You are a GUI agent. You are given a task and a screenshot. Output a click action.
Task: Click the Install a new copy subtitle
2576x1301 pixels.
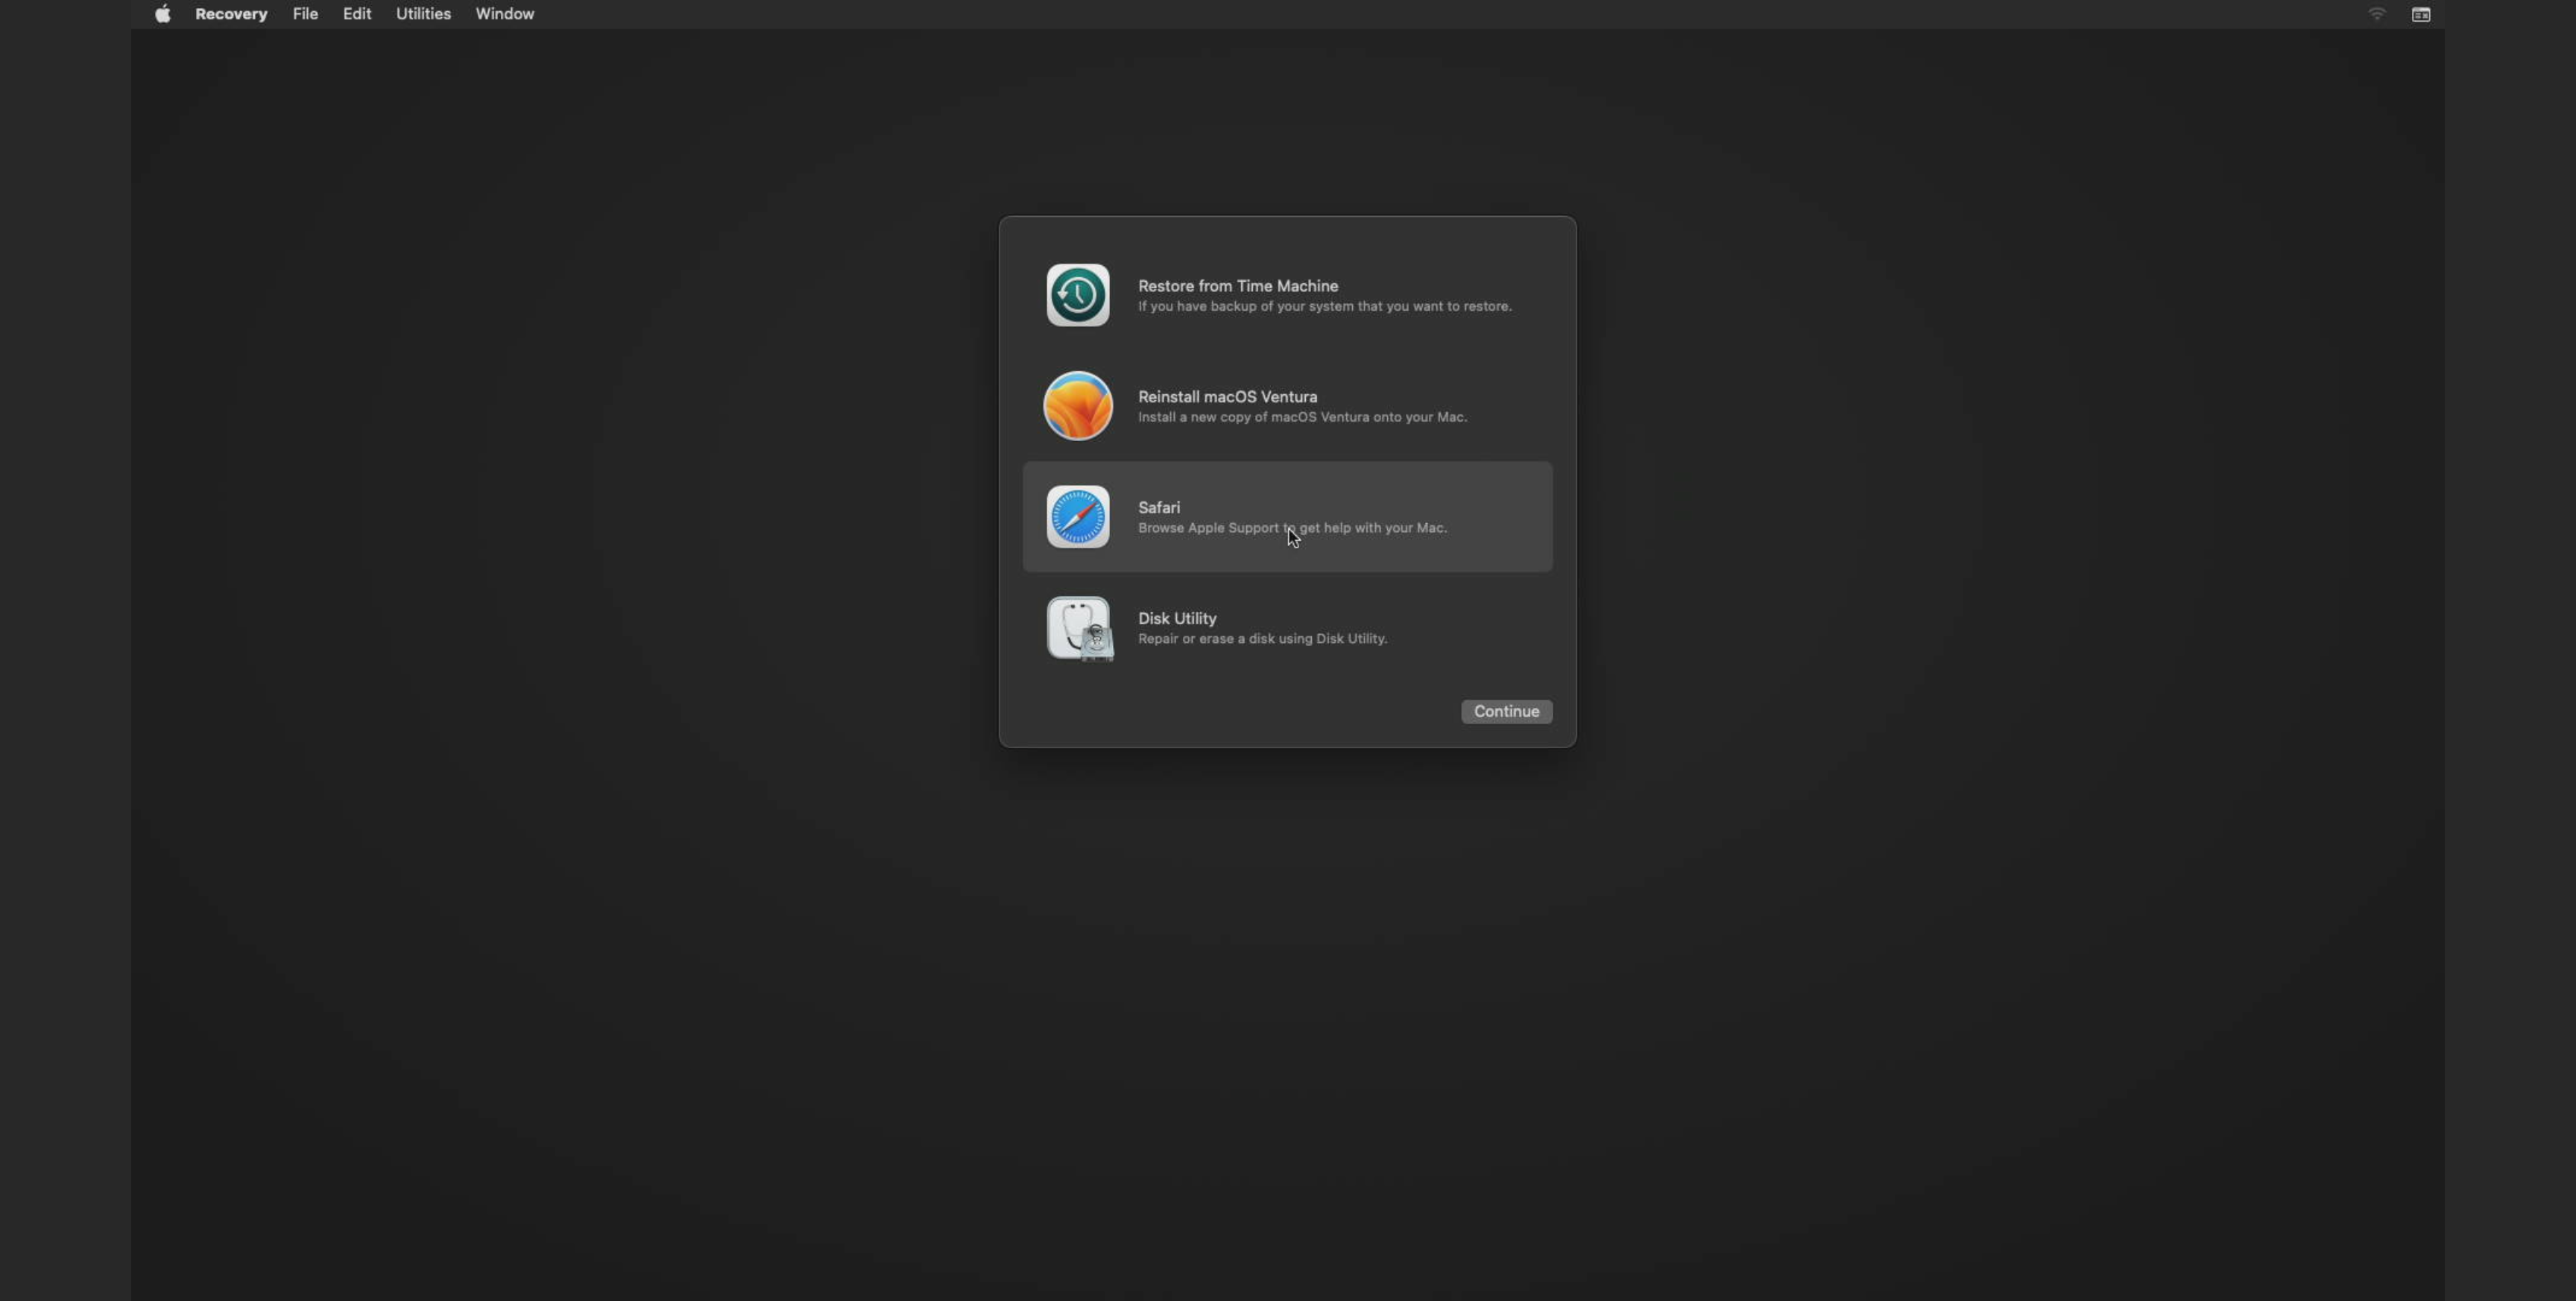point(1302,418)
